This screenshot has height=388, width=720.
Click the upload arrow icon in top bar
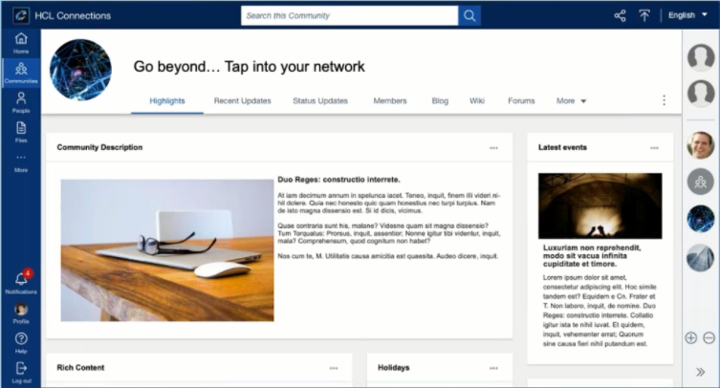click(644, 15)
